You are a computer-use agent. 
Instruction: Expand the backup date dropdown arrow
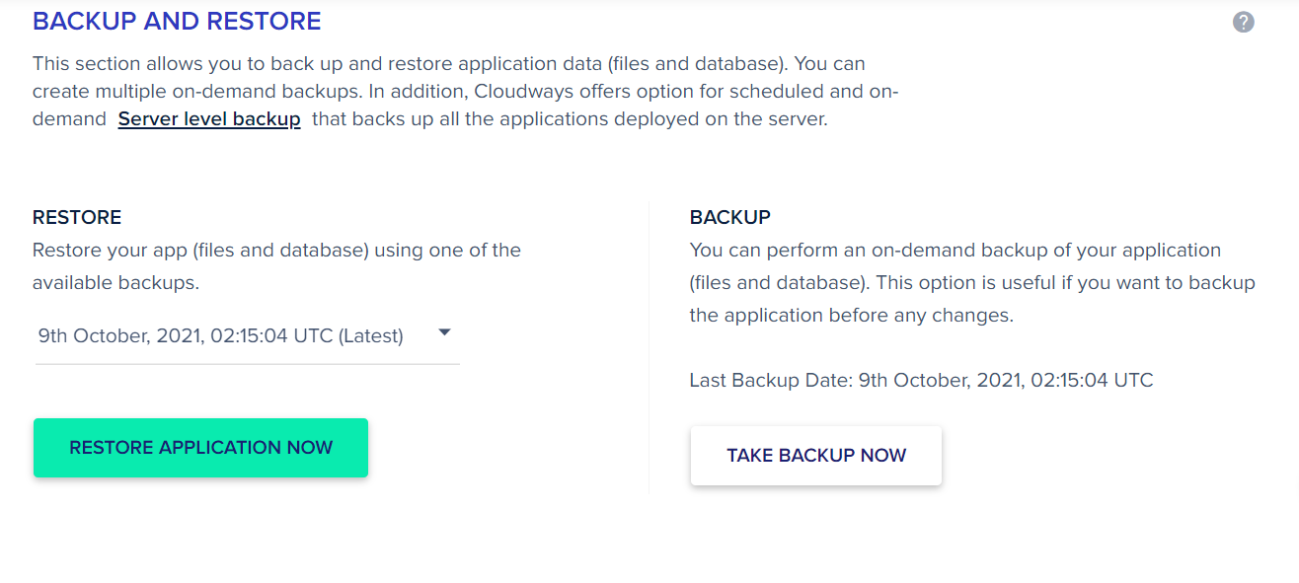point(444,333)
